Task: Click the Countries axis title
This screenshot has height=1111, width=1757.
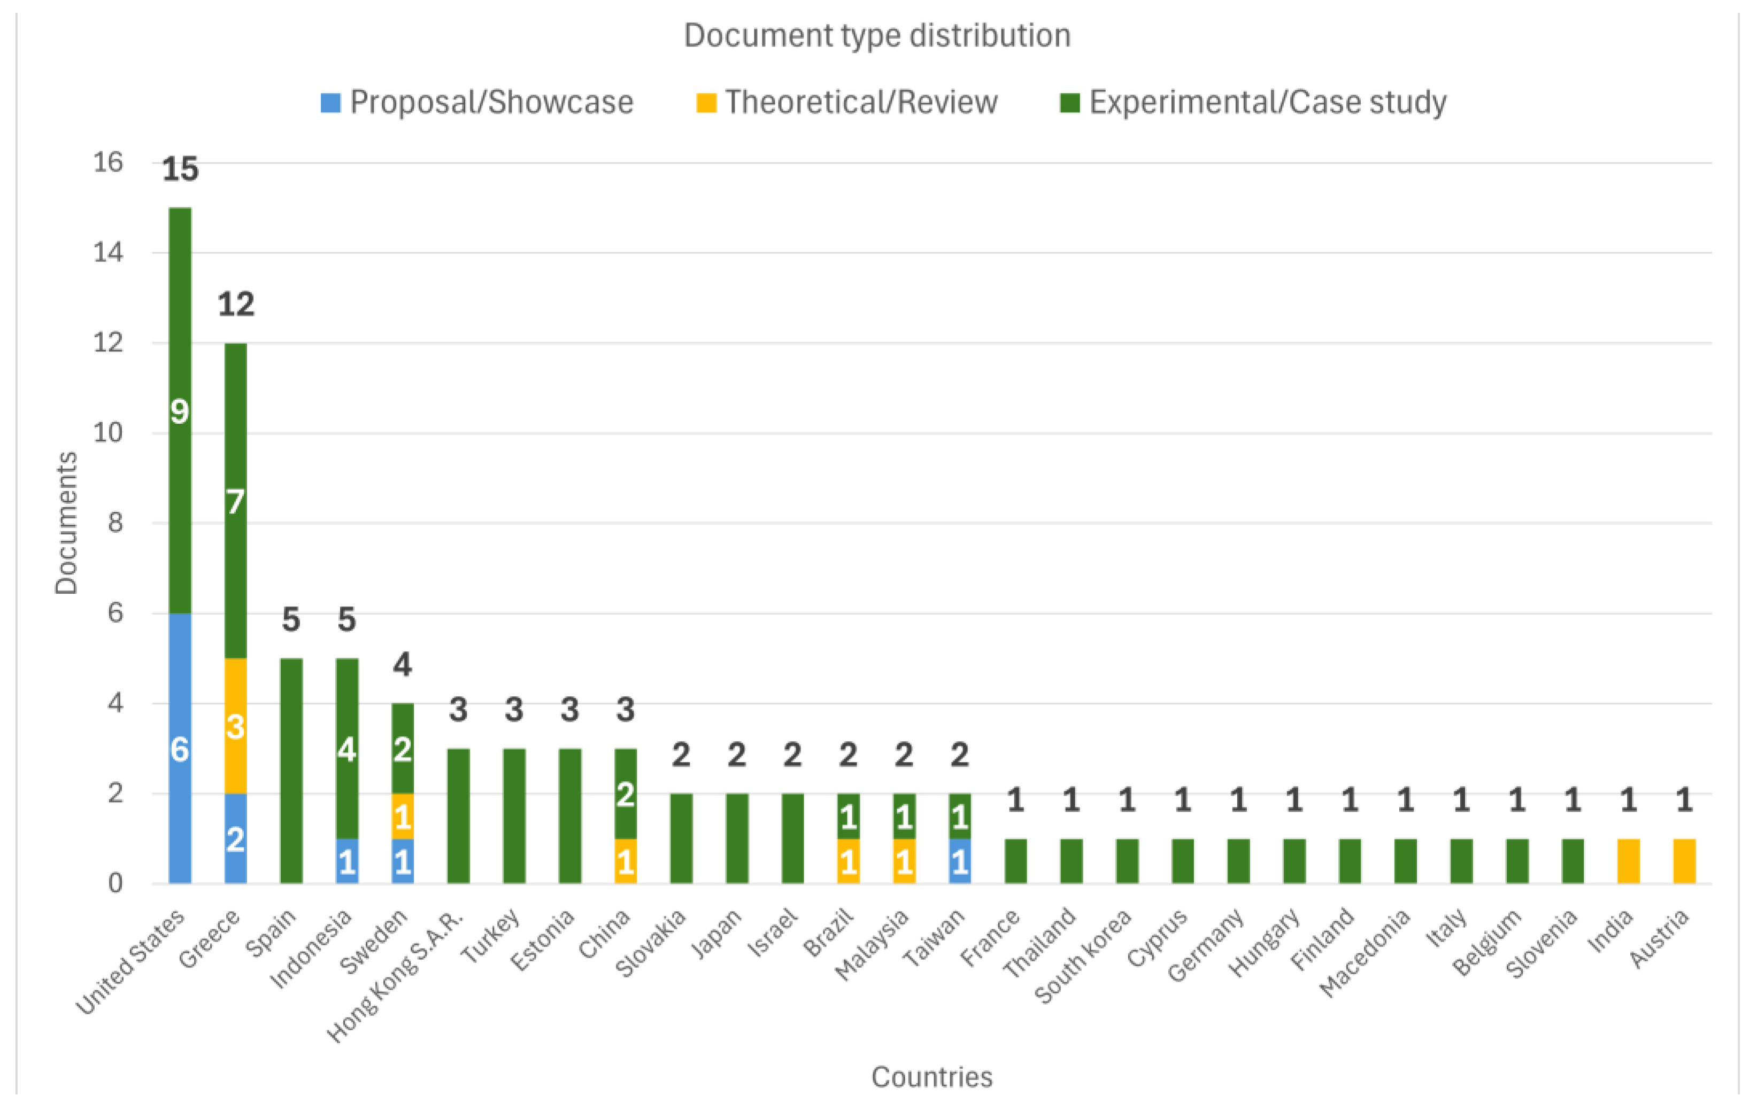Action: click(x=932, y=1077)
